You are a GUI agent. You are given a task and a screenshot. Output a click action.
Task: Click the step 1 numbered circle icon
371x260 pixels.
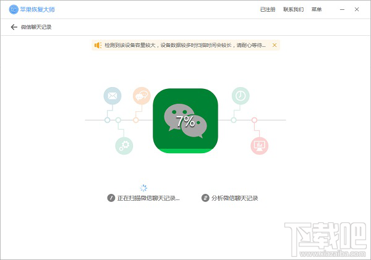(111, 198)
